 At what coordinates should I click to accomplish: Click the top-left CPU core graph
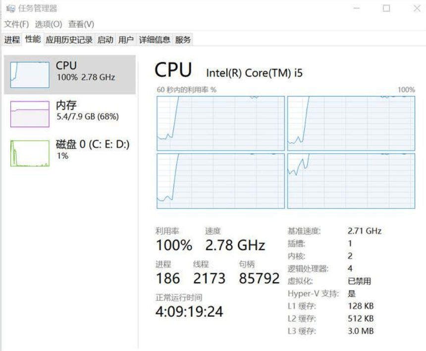(220, 123)
